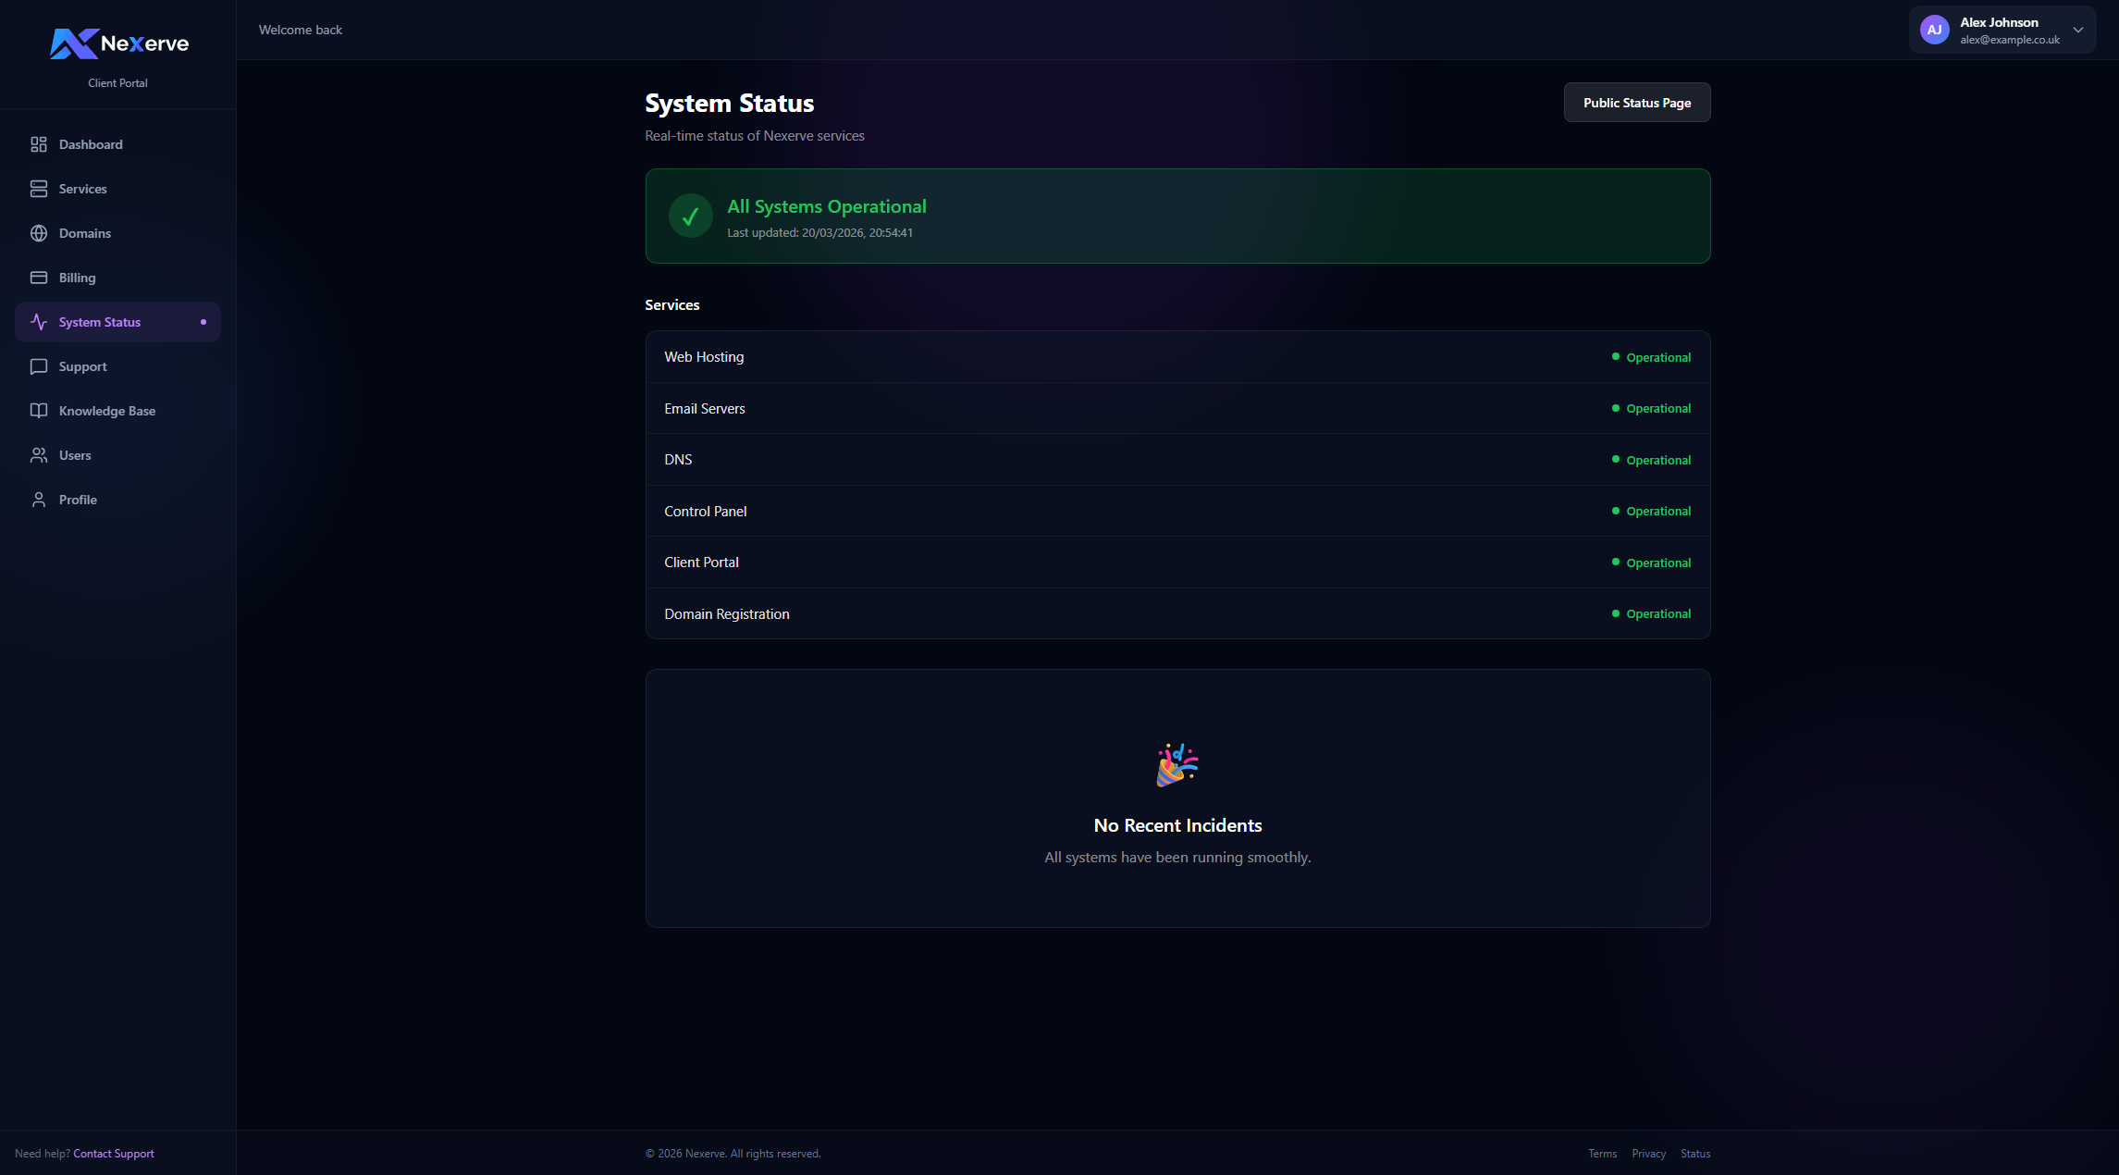Open the Public Status Page

pyautogui.click(x=1636, y=102)
